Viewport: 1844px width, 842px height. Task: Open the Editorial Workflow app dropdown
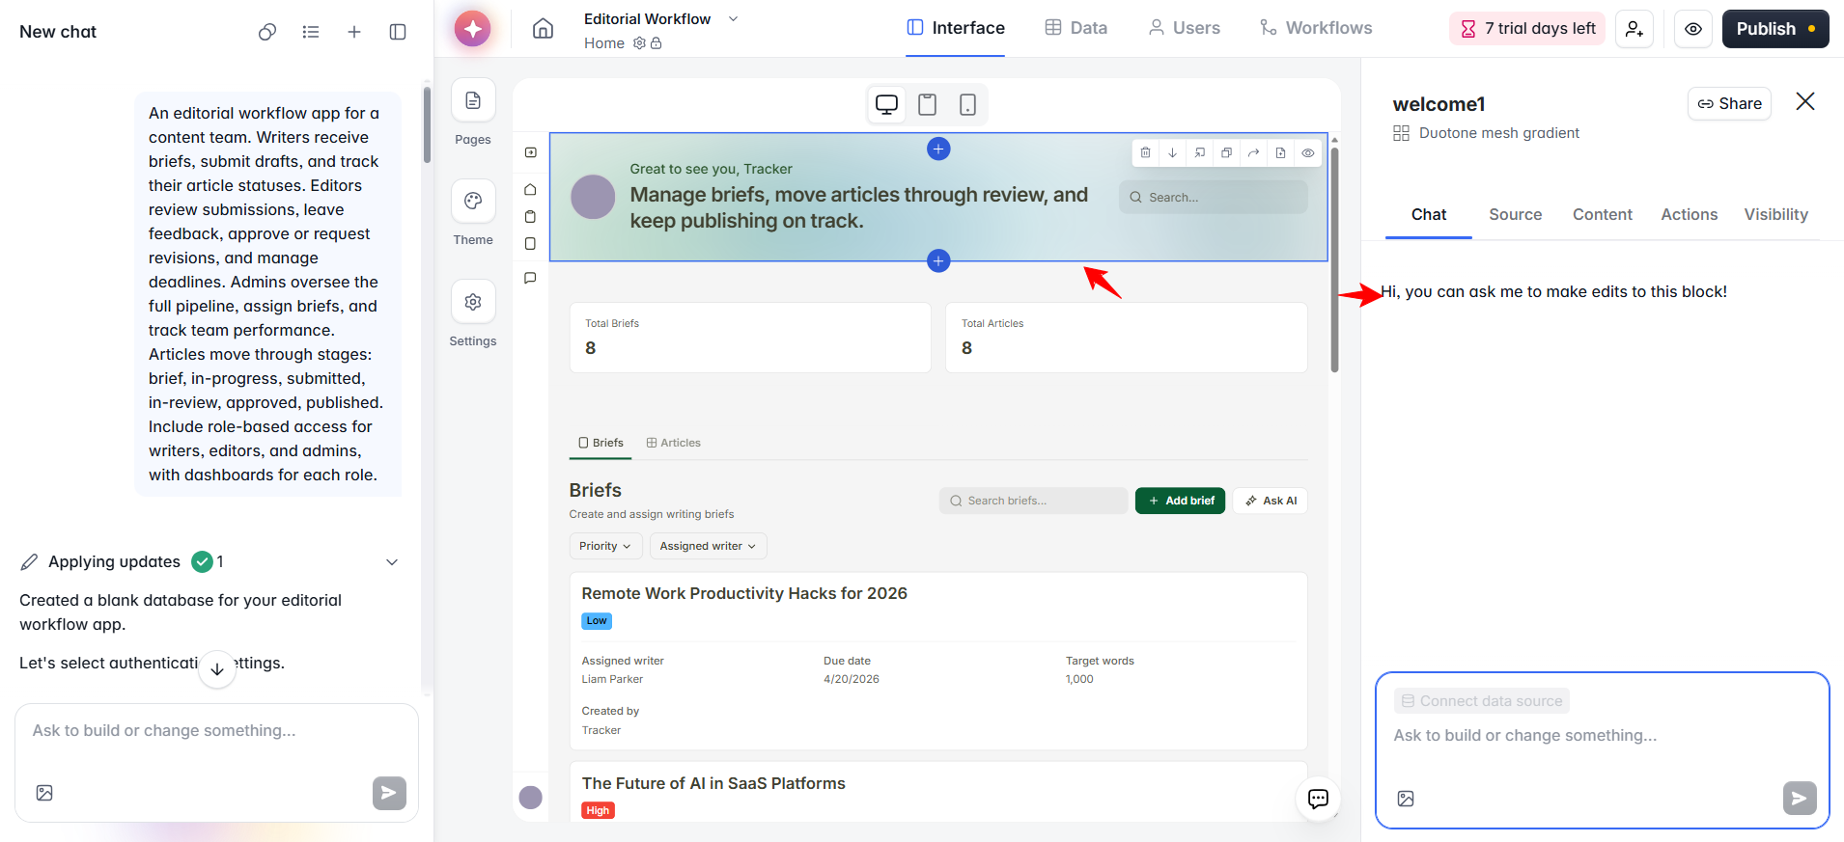[733, 18]
